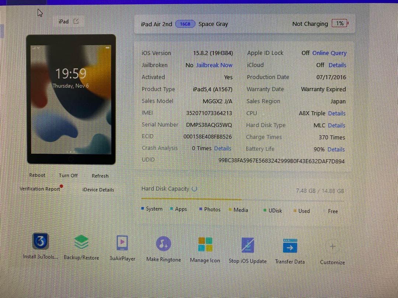Click the UDisk legend swatch

[265, 210]
